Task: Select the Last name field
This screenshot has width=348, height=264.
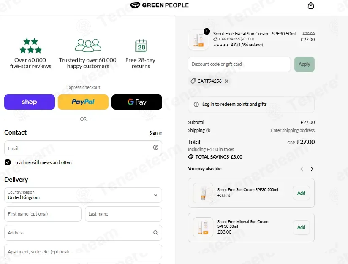Action: (x=123, y=214)
